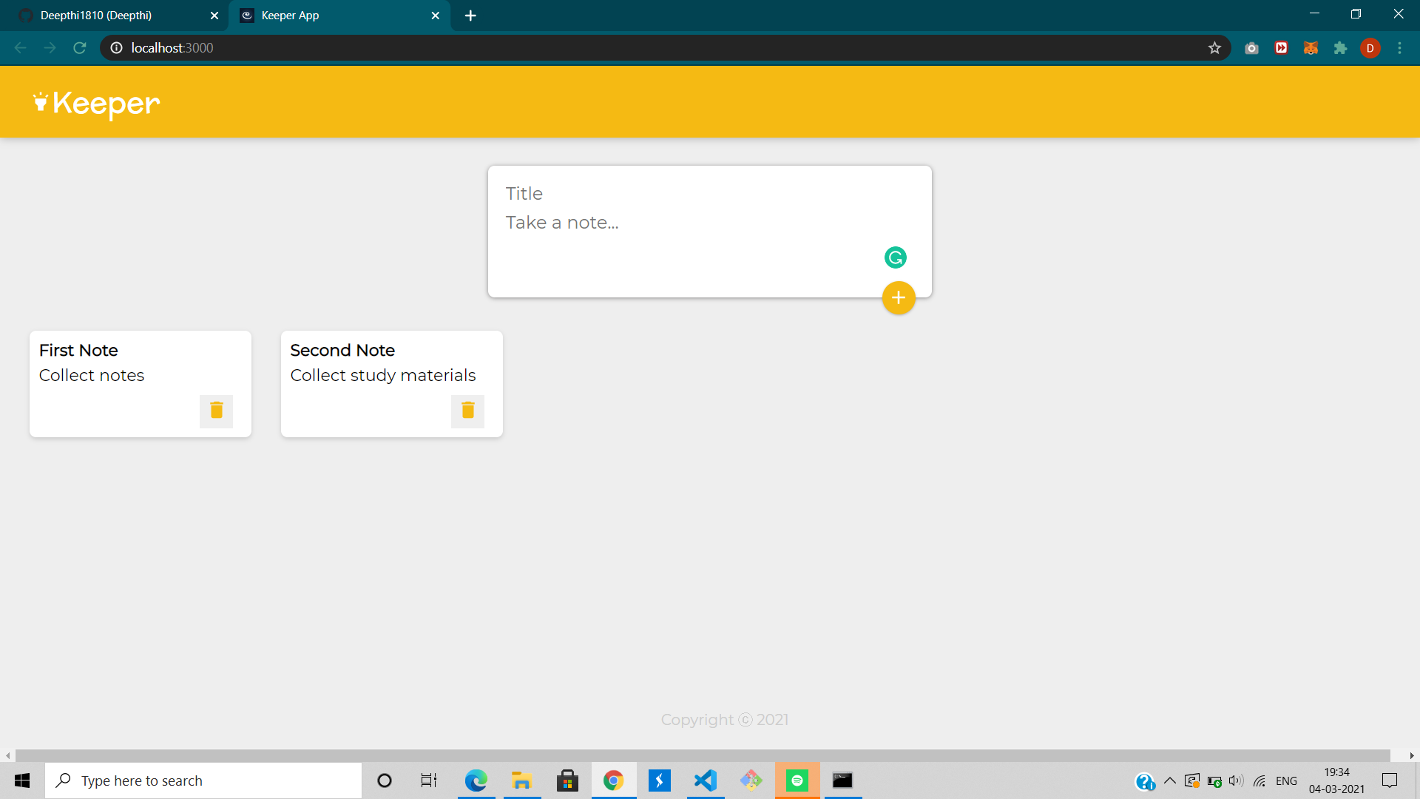Viewport: 1420px width, 799px height.
Task: Open Chrome three-dot menu
Action: (x=1399, y=48)
